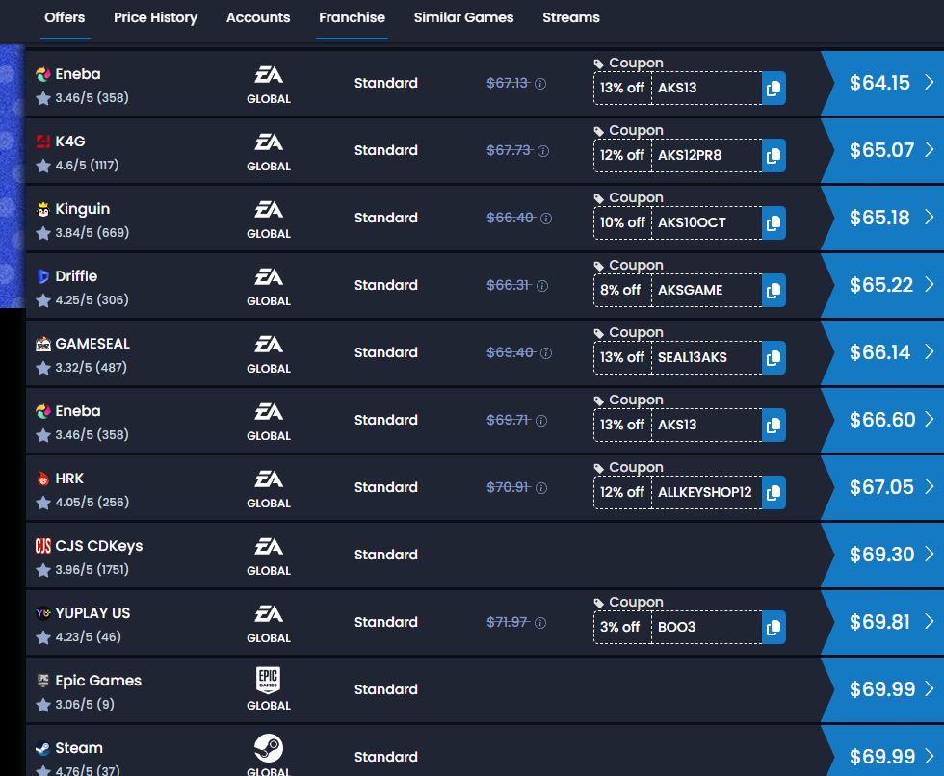This screenshot has width=944, height=776.
Task: Click the Driffle store icon
Action: (x=42, y=276)
